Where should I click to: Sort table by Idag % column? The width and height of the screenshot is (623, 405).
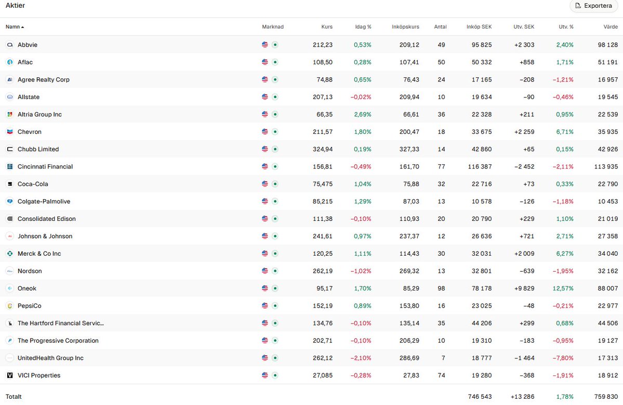coord(363,27)
